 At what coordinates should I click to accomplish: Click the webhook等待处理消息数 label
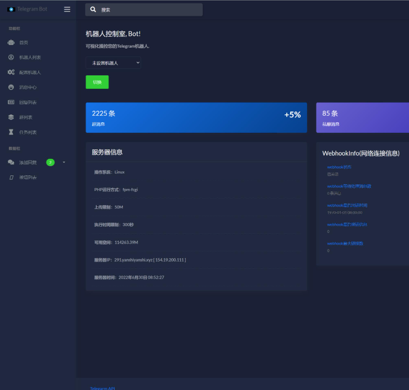[x=349, y=186]
